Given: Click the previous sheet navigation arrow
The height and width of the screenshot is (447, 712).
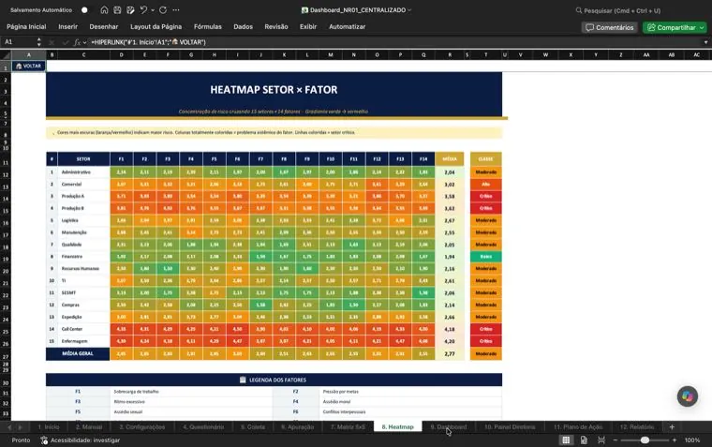Looking at the screenshot, I should [x=9, y=427].
